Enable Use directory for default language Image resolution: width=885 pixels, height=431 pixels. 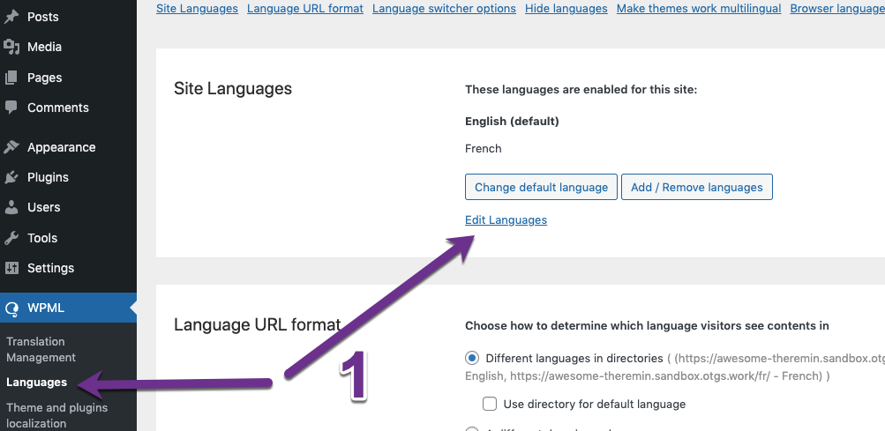coord(490,404)
